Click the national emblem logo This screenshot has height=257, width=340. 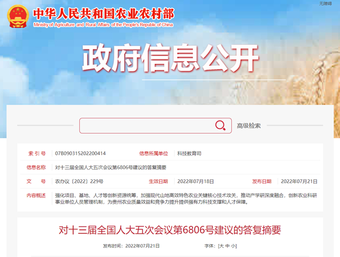[x=18, y=16]
